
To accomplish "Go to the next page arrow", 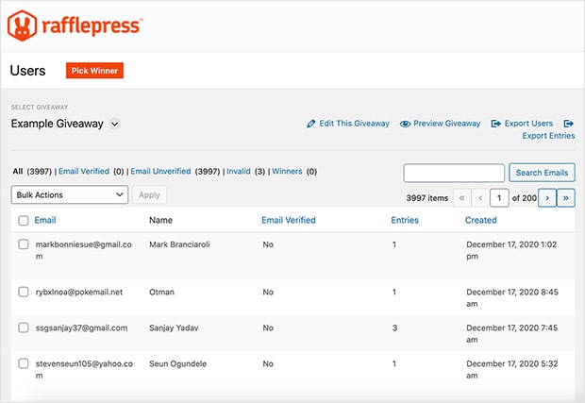I will click(547, 198).
